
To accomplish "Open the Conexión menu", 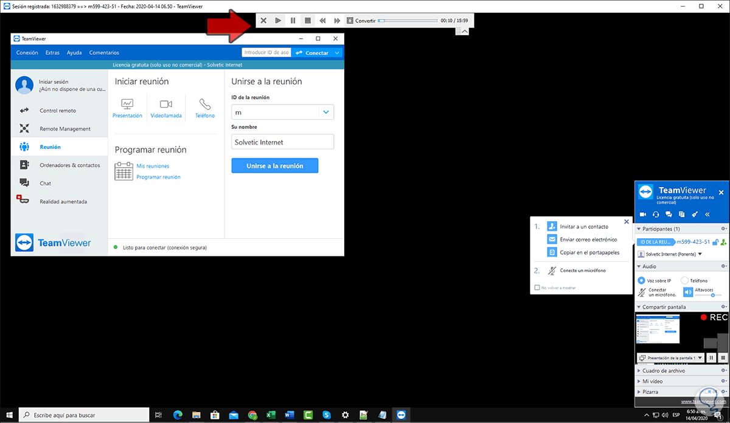I will (27, 53).
